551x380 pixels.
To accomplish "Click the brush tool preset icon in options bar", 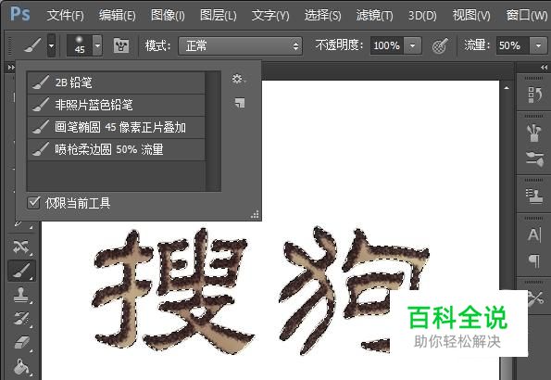I will 32,45.
